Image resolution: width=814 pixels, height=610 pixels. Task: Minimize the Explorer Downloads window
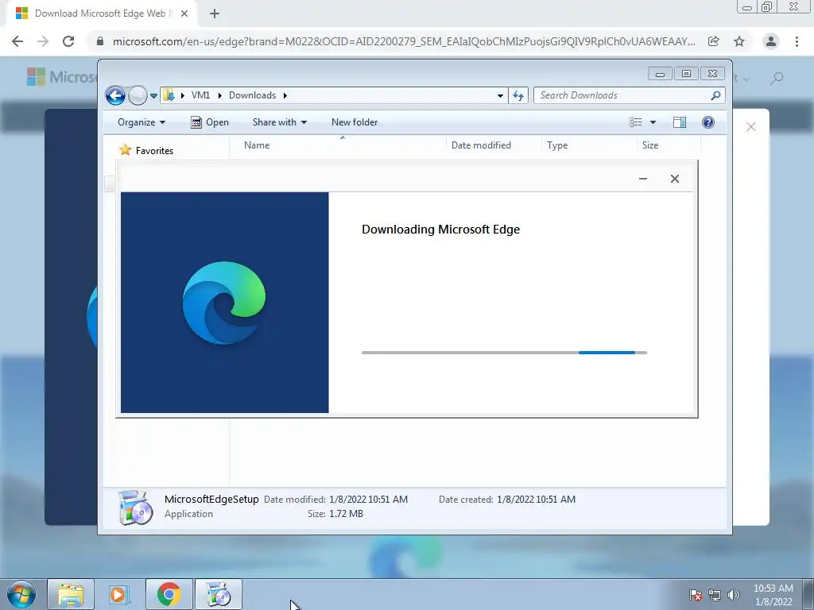tap(660, 74)
